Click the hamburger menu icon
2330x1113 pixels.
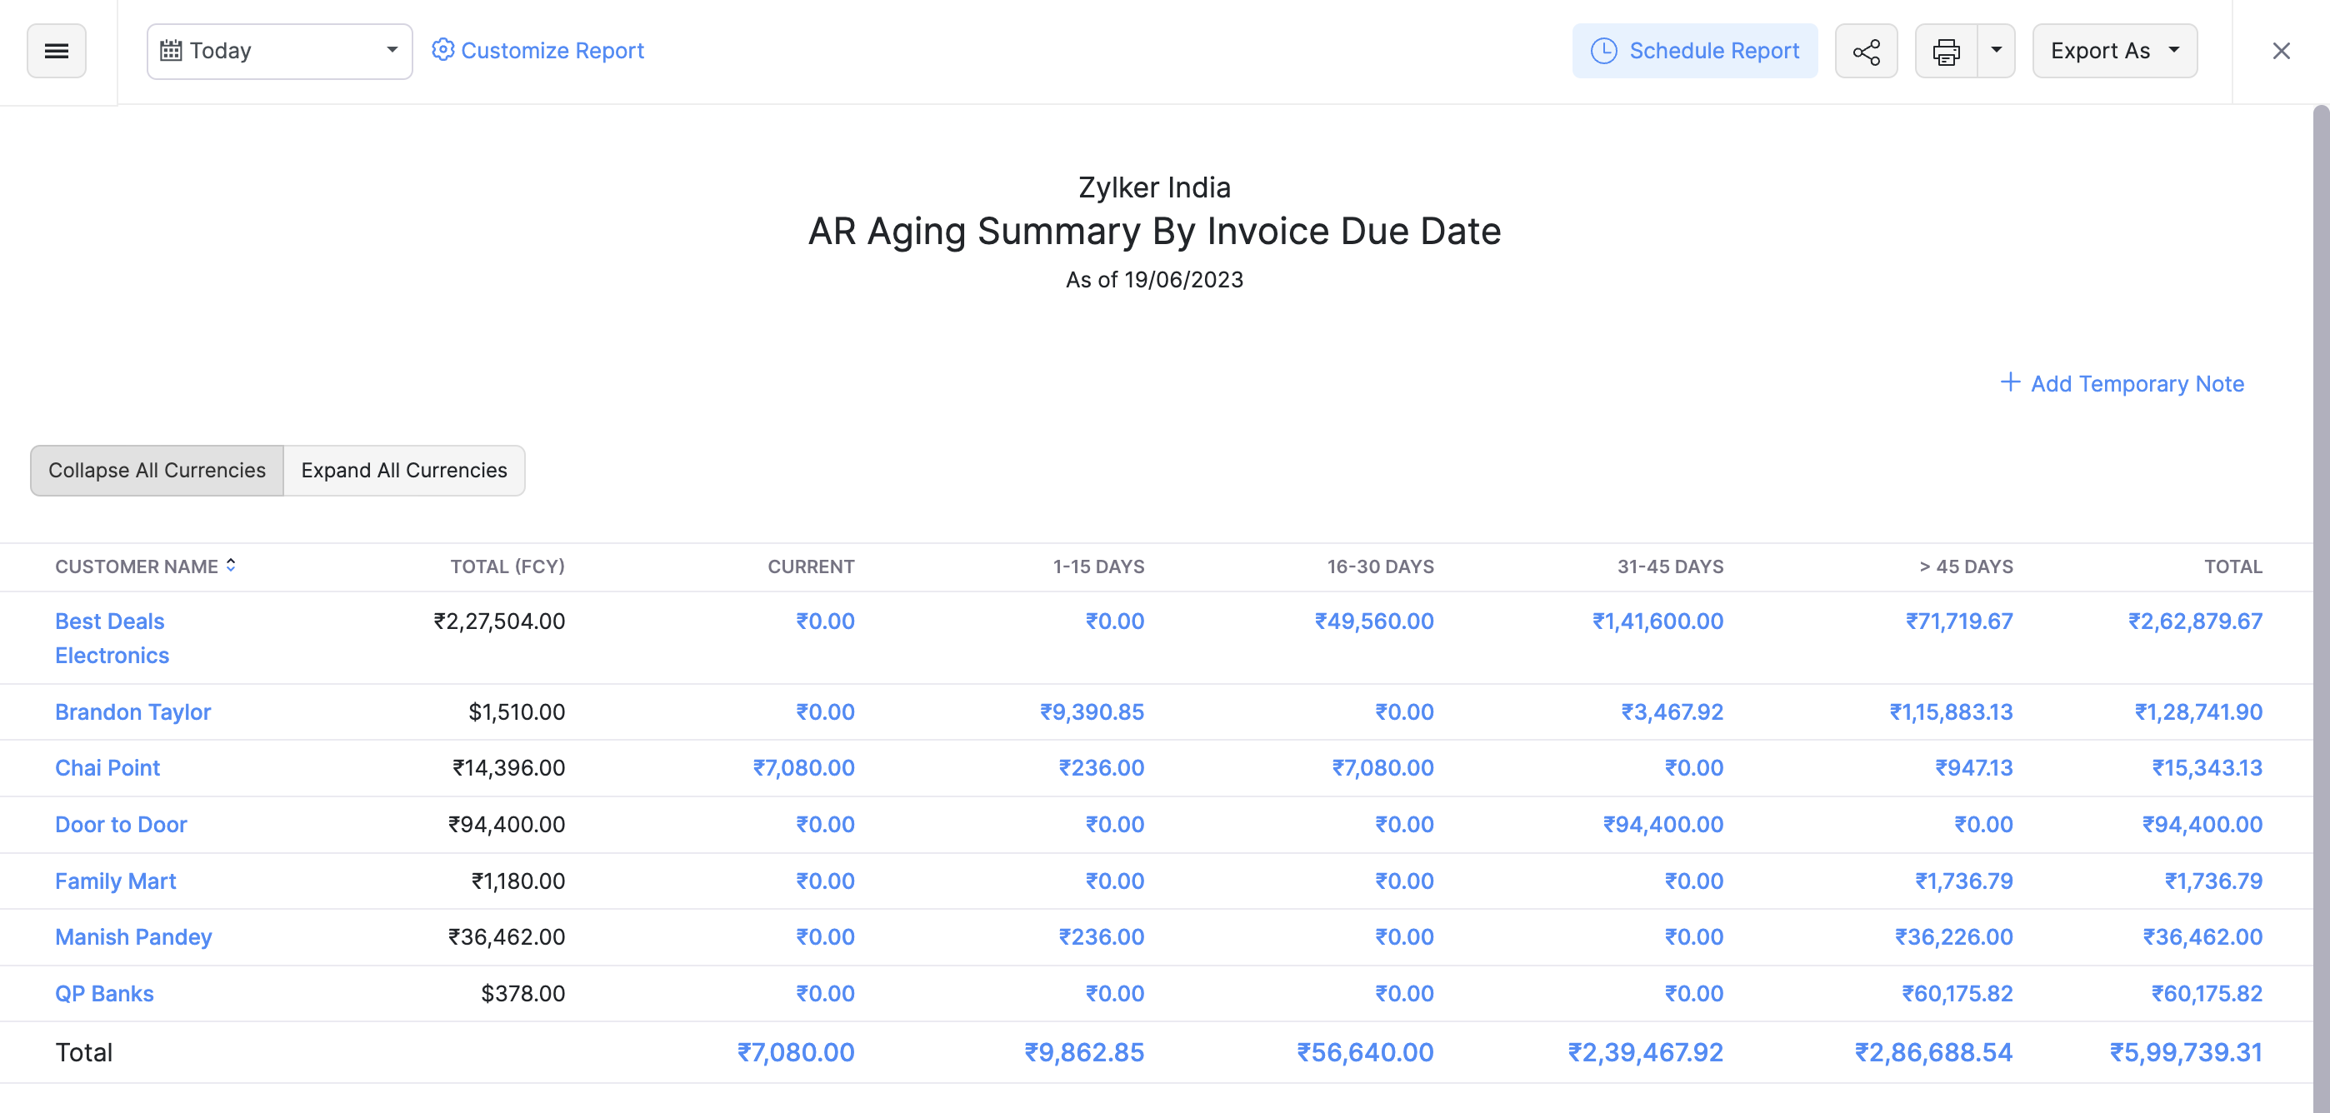[55, 47]
